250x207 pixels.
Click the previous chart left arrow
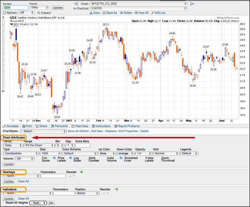76,3
